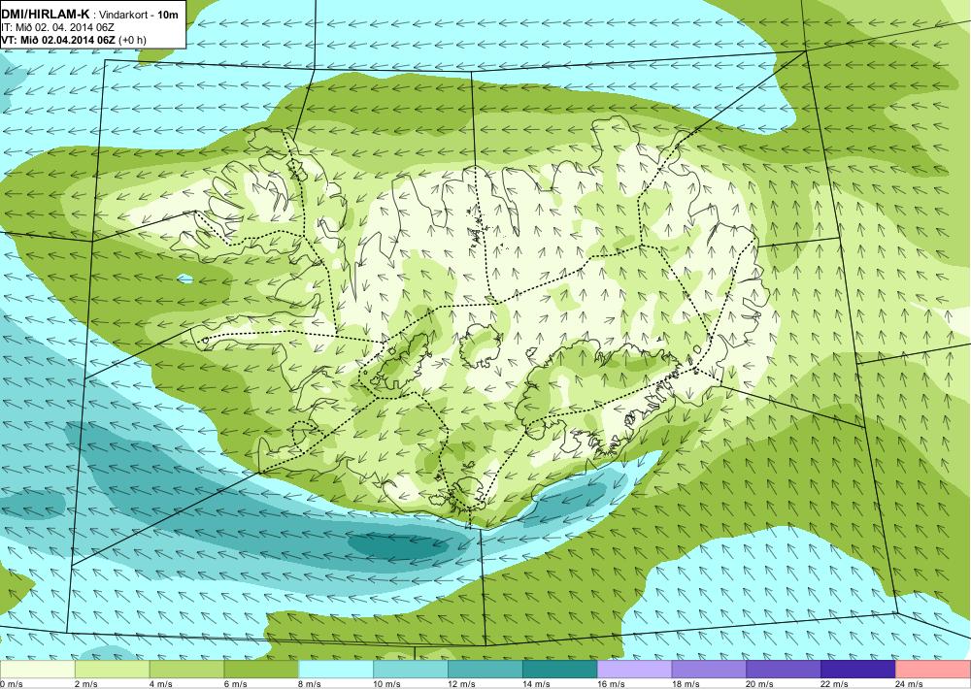Click the '24 m/s' legend label
The width and height of the screenshot is (971, 689).
click(910, 684)
